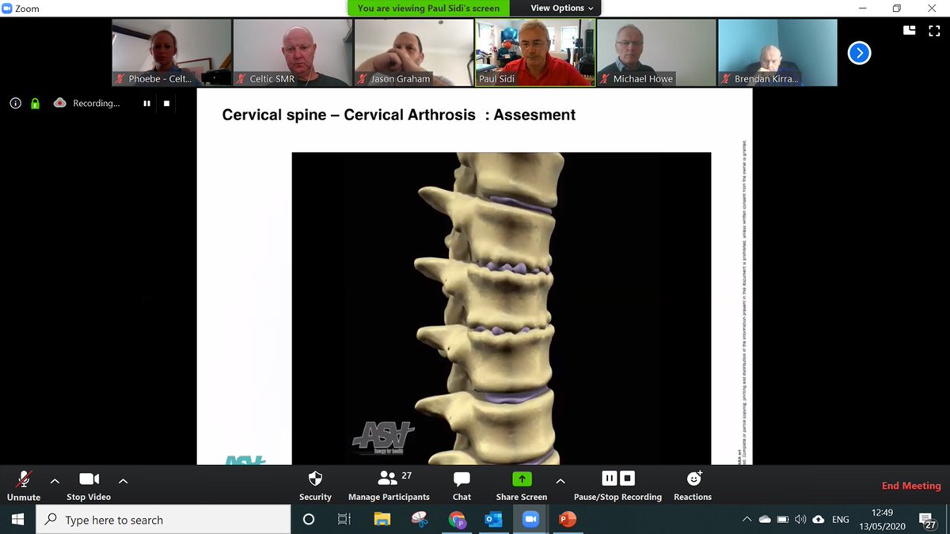Open Cortana circle icon
Viewport: 950px width, 534px height.
[309, 519]
